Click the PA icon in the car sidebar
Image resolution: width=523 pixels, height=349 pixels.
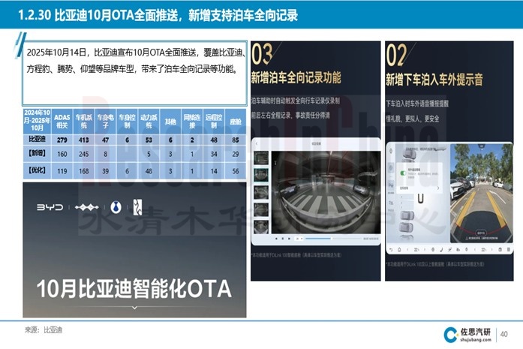[391, 203]
